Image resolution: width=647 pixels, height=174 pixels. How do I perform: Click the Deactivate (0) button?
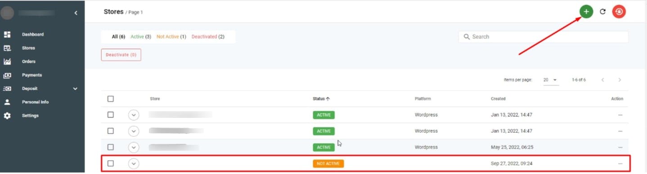[x=121, y=55]
